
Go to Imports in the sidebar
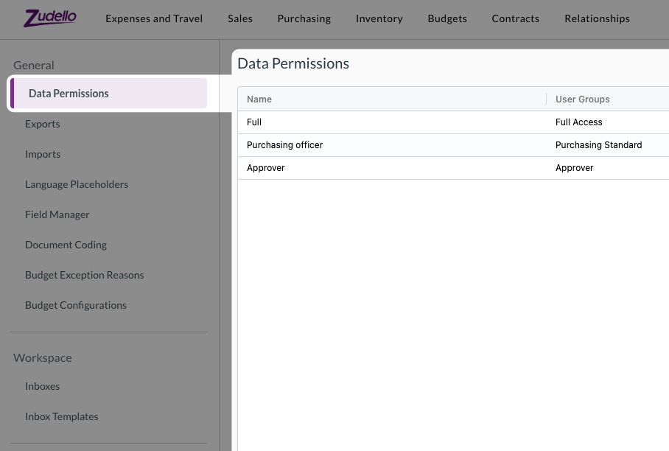pos(43,154)
